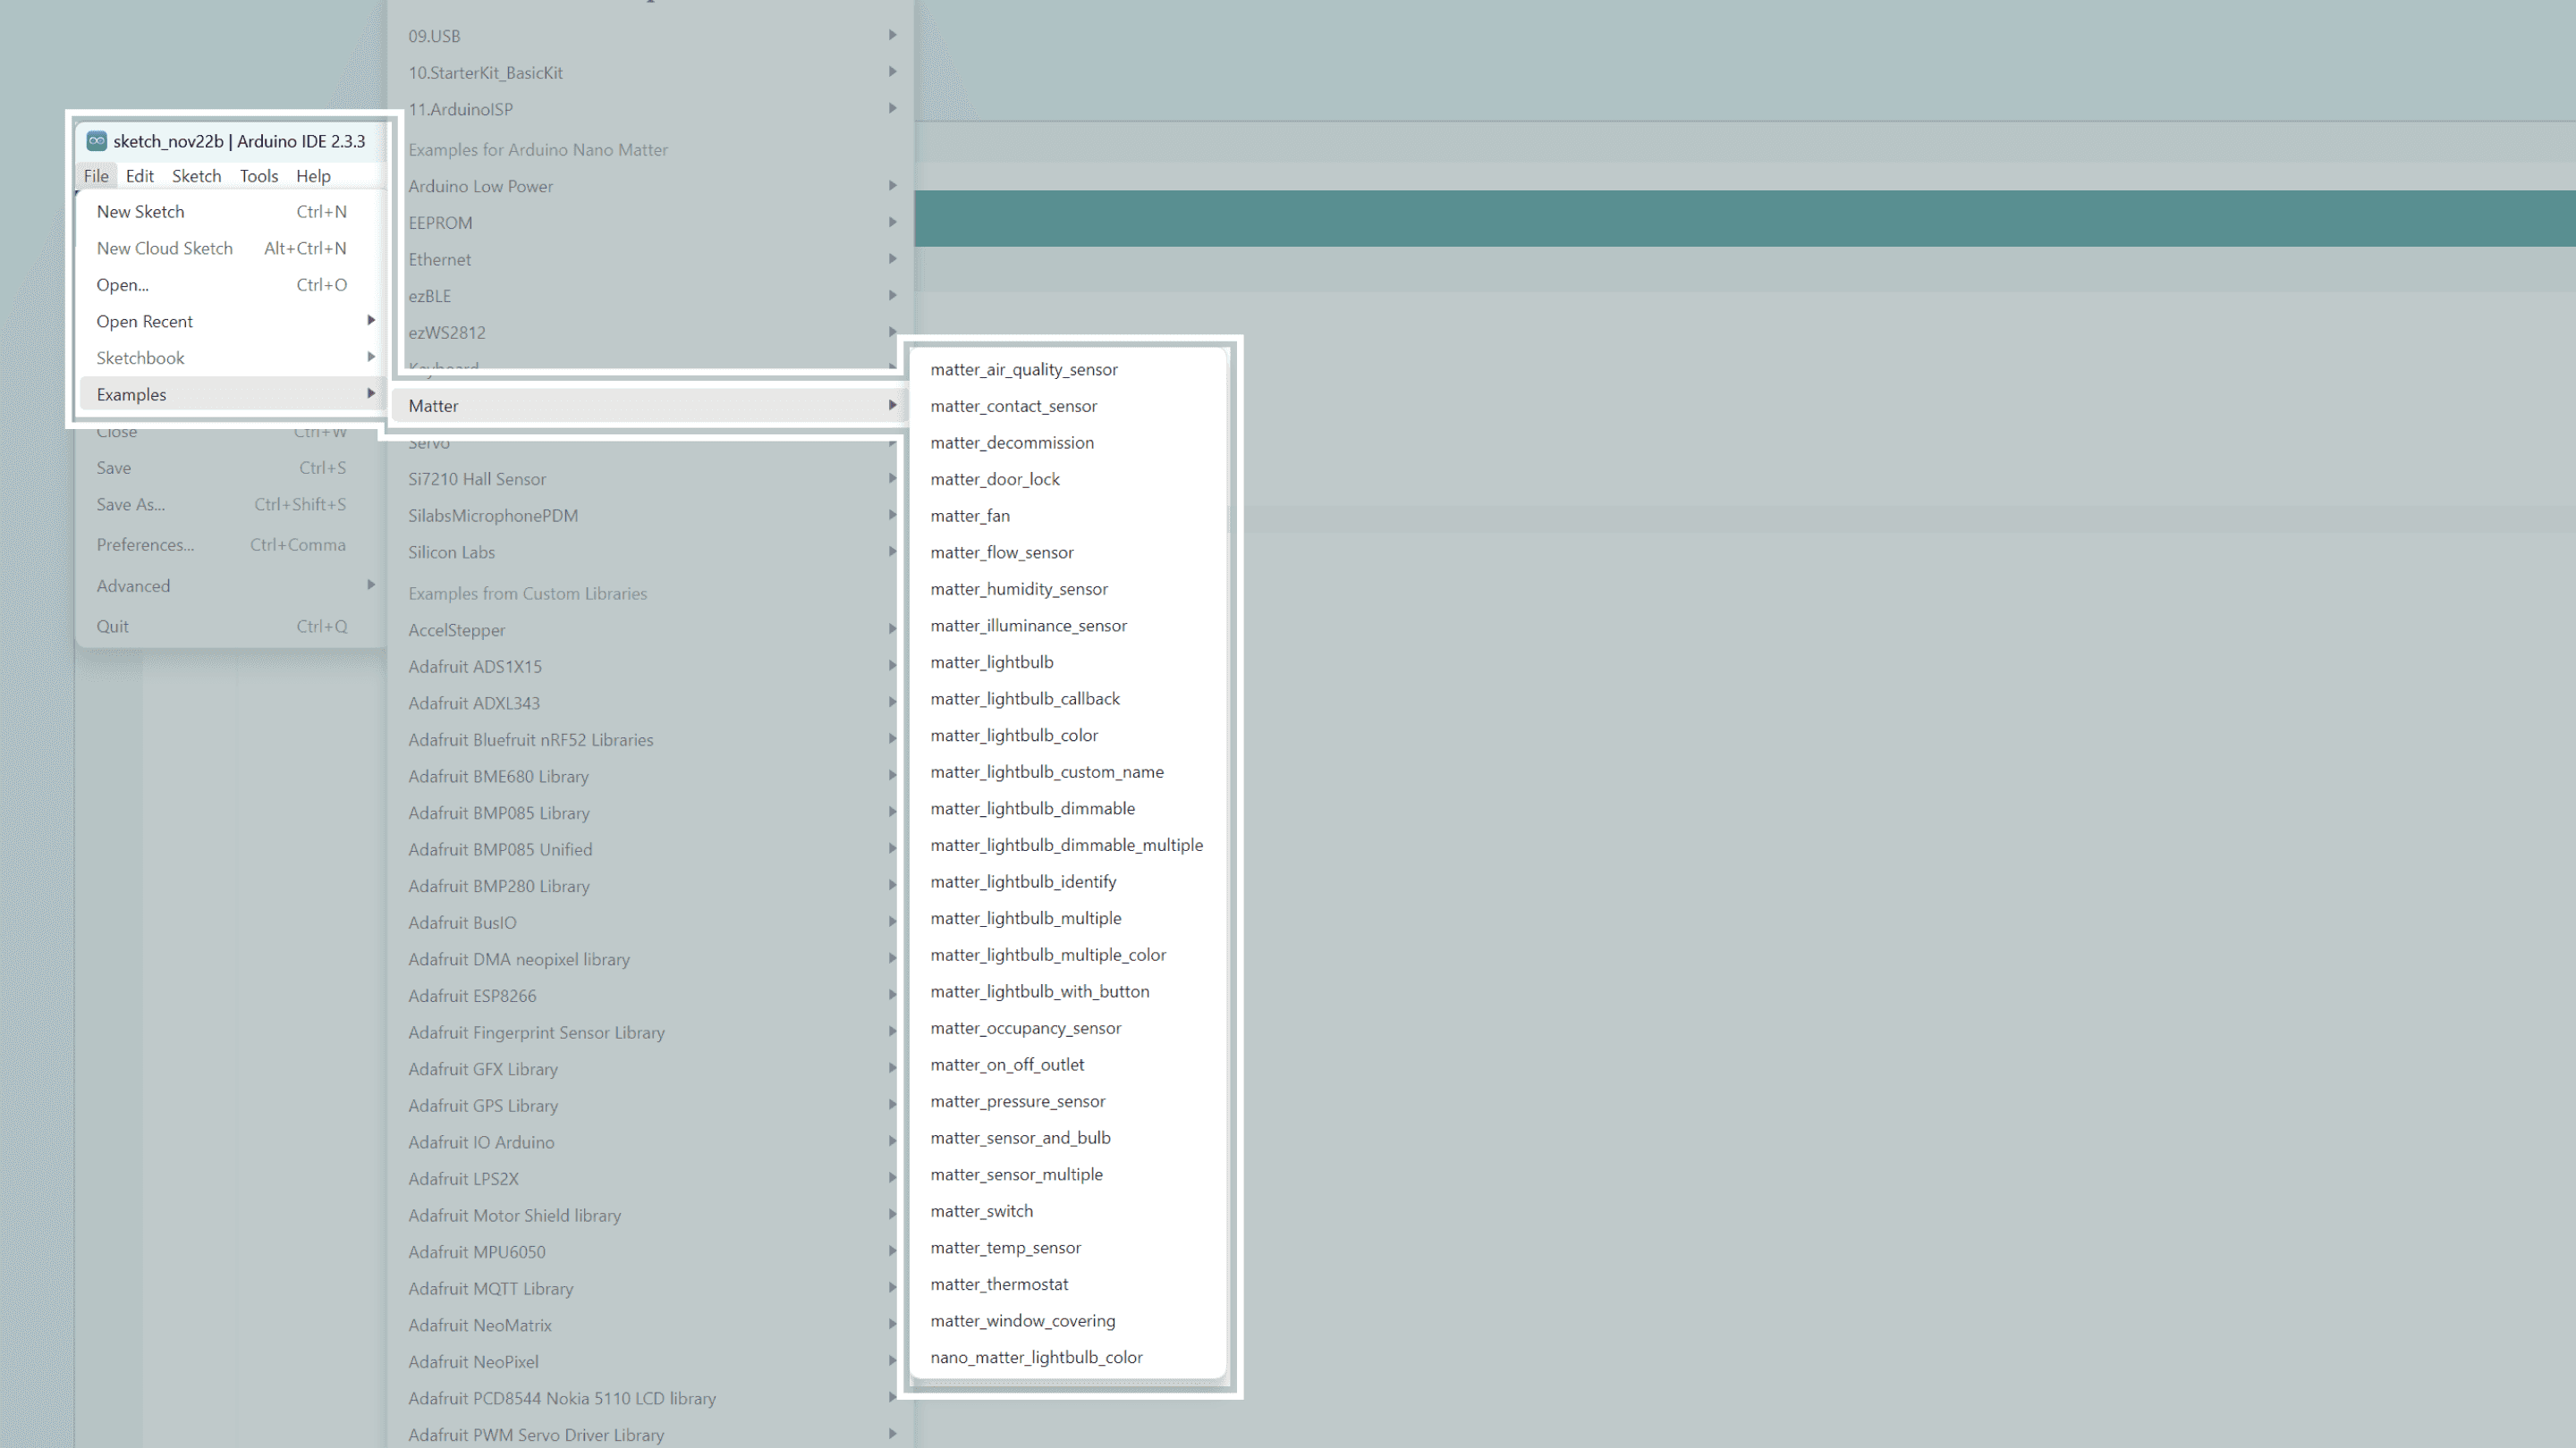2576x1448 pixels.
Task: Open the Help menu
Action: click(x=313, y=176)
